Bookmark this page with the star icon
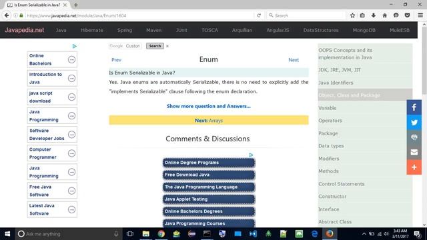The height and width of the screenshot is (240, 427). coord(352,15)
